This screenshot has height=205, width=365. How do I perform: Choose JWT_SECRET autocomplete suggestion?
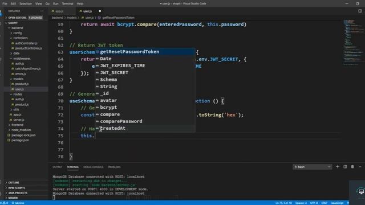145,73
